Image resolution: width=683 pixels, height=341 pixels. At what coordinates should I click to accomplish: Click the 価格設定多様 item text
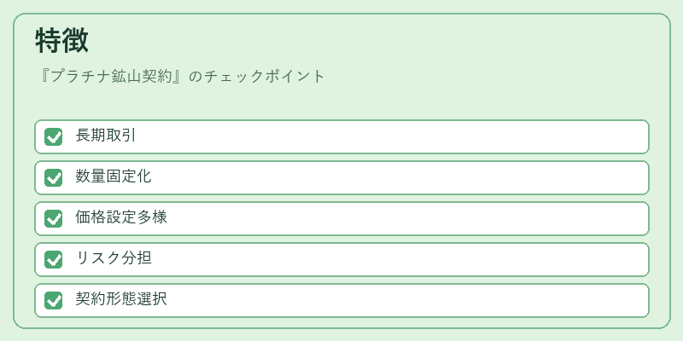click(x=121, y=217)
